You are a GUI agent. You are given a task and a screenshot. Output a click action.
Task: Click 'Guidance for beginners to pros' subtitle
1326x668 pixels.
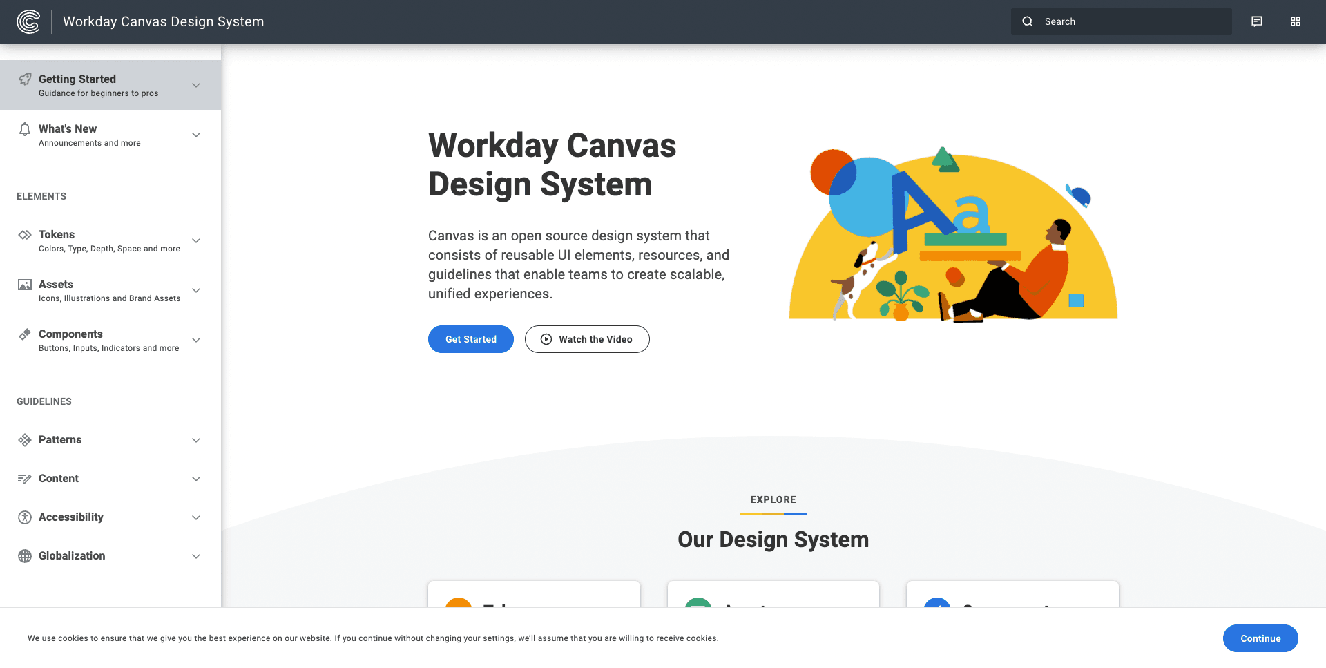99,93
